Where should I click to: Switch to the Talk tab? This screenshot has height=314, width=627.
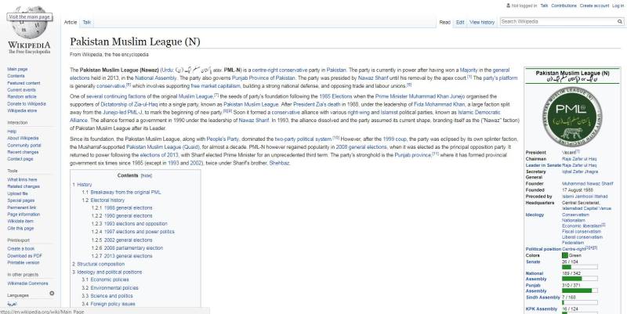pos(87,23)
